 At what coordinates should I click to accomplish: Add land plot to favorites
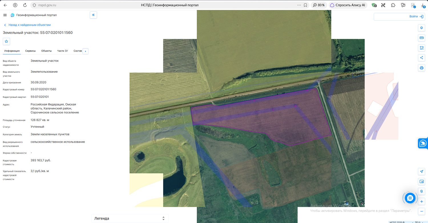(7, 41)
